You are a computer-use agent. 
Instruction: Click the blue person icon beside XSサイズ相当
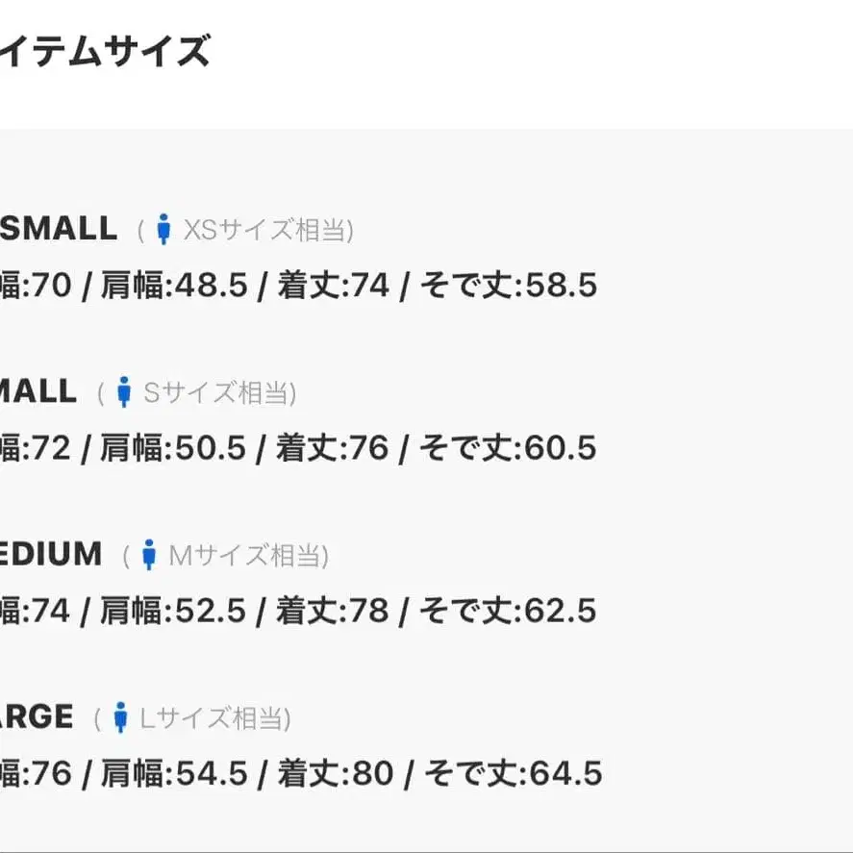pyautogui.click(x=163, y=230)
